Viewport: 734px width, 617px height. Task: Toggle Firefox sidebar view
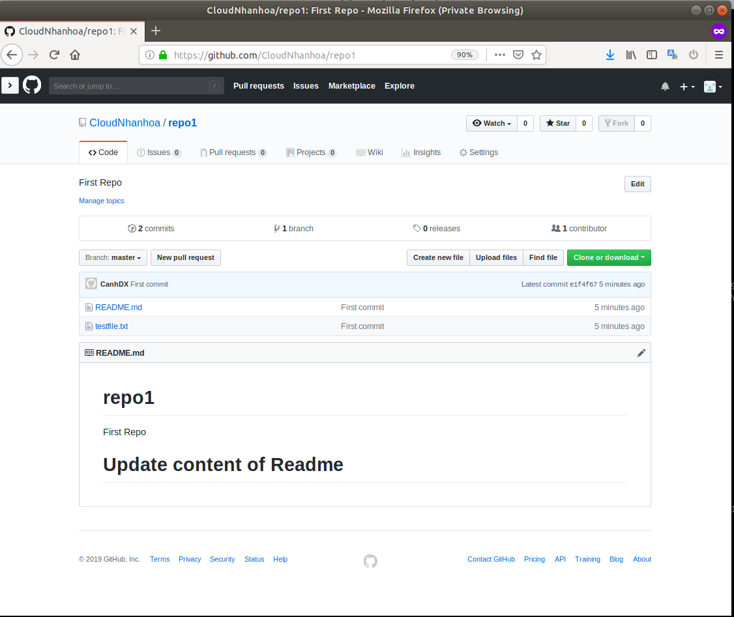652,55
